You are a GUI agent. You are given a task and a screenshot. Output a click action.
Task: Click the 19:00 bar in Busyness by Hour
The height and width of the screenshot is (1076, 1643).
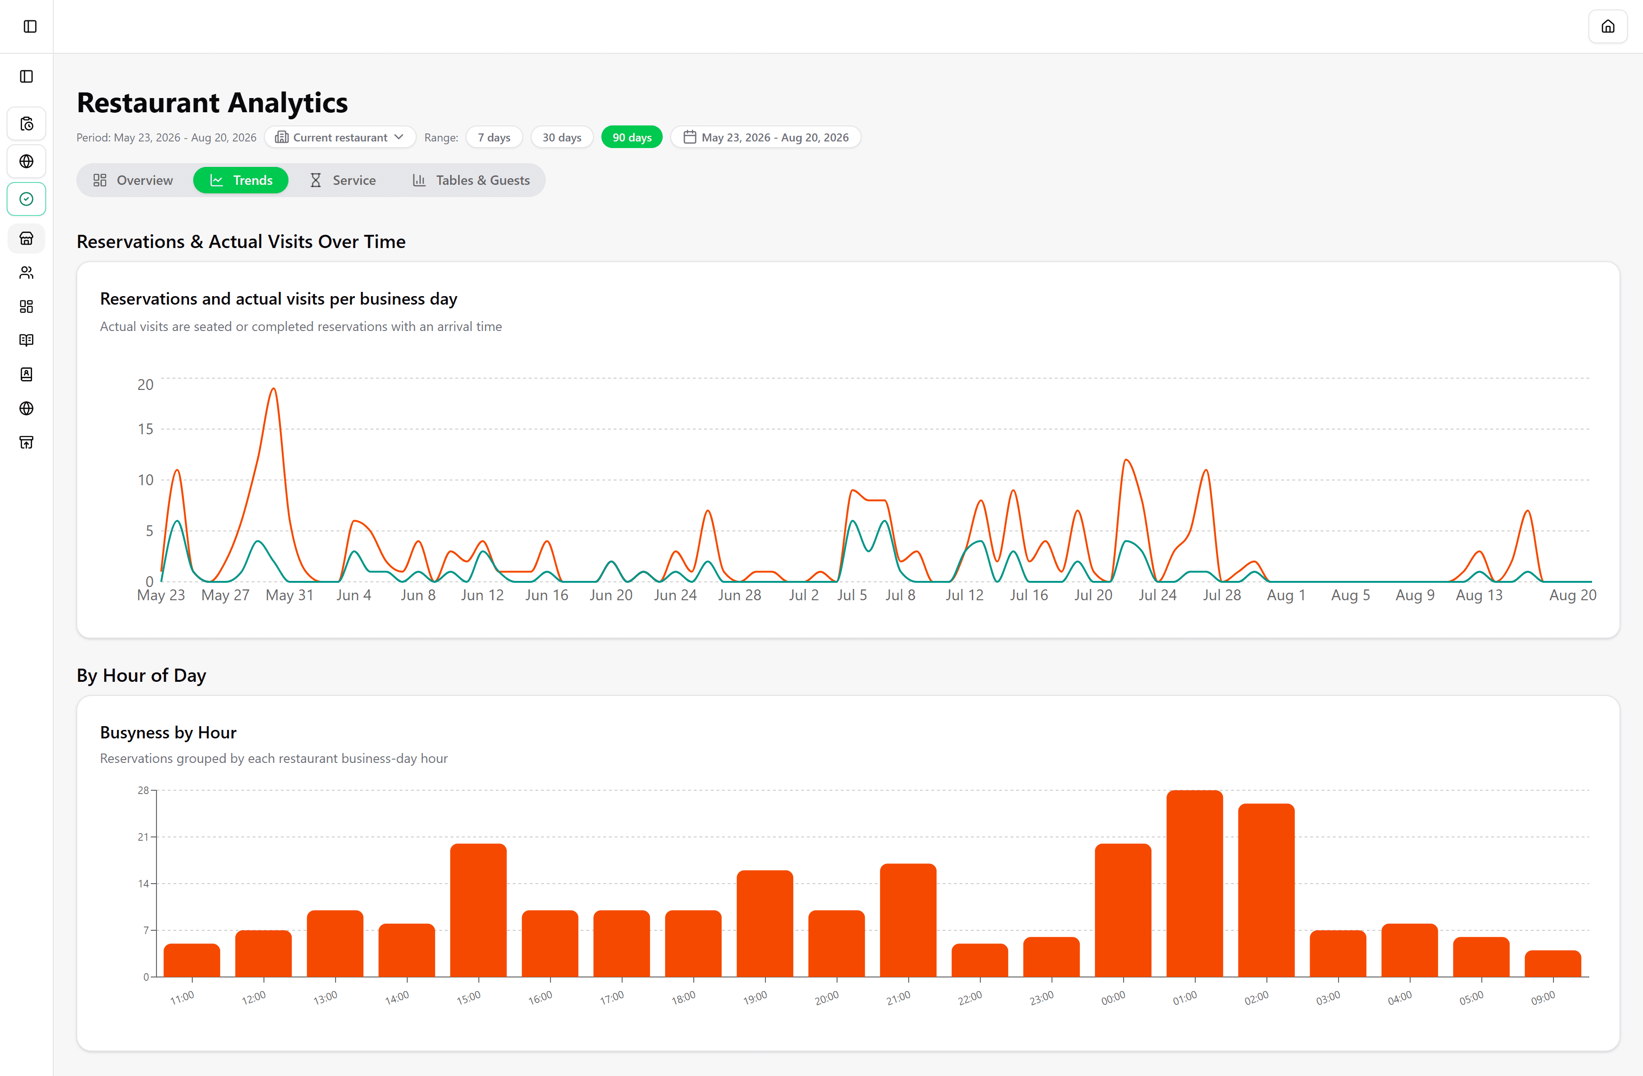[765, 923]
